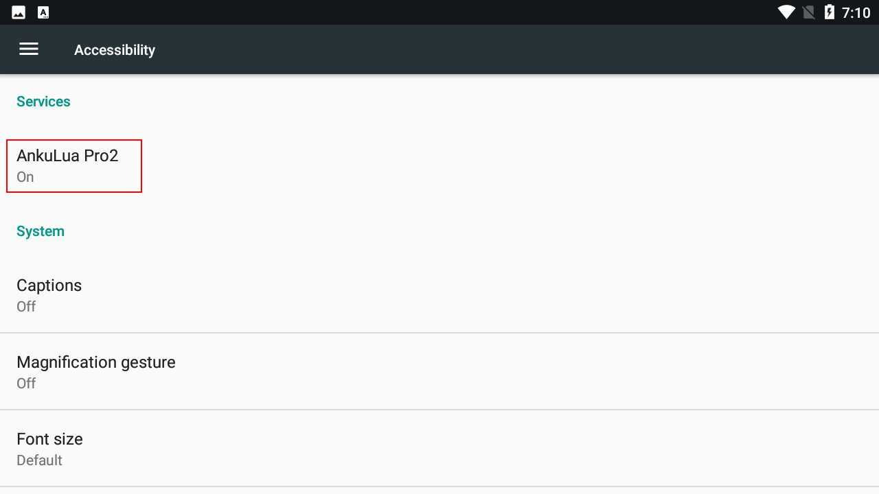Viewport: 879px width, 494px height.
Task: Tap the 'On' status under AnkuLua Pro2
Action: [x=25, y=177]
